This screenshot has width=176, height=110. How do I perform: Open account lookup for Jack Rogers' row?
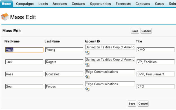87,65
